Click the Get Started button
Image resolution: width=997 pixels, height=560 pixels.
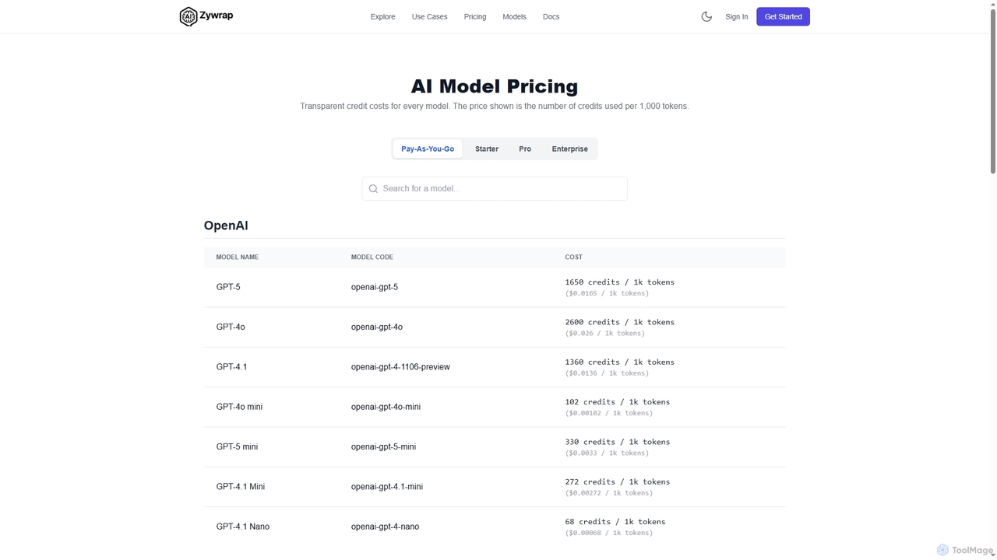point(783,16)
